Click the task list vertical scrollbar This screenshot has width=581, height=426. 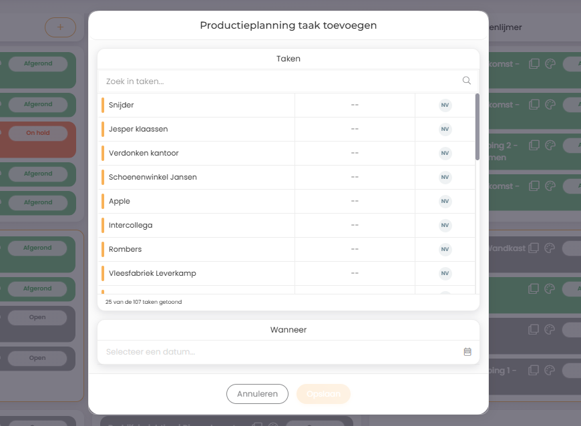pyautogui.click(x=477, y=127)
